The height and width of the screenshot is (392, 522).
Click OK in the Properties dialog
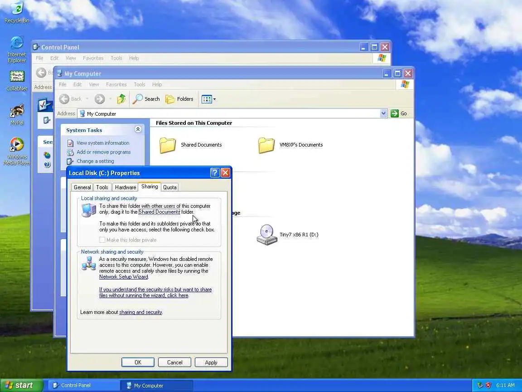[x=138, y=363]
